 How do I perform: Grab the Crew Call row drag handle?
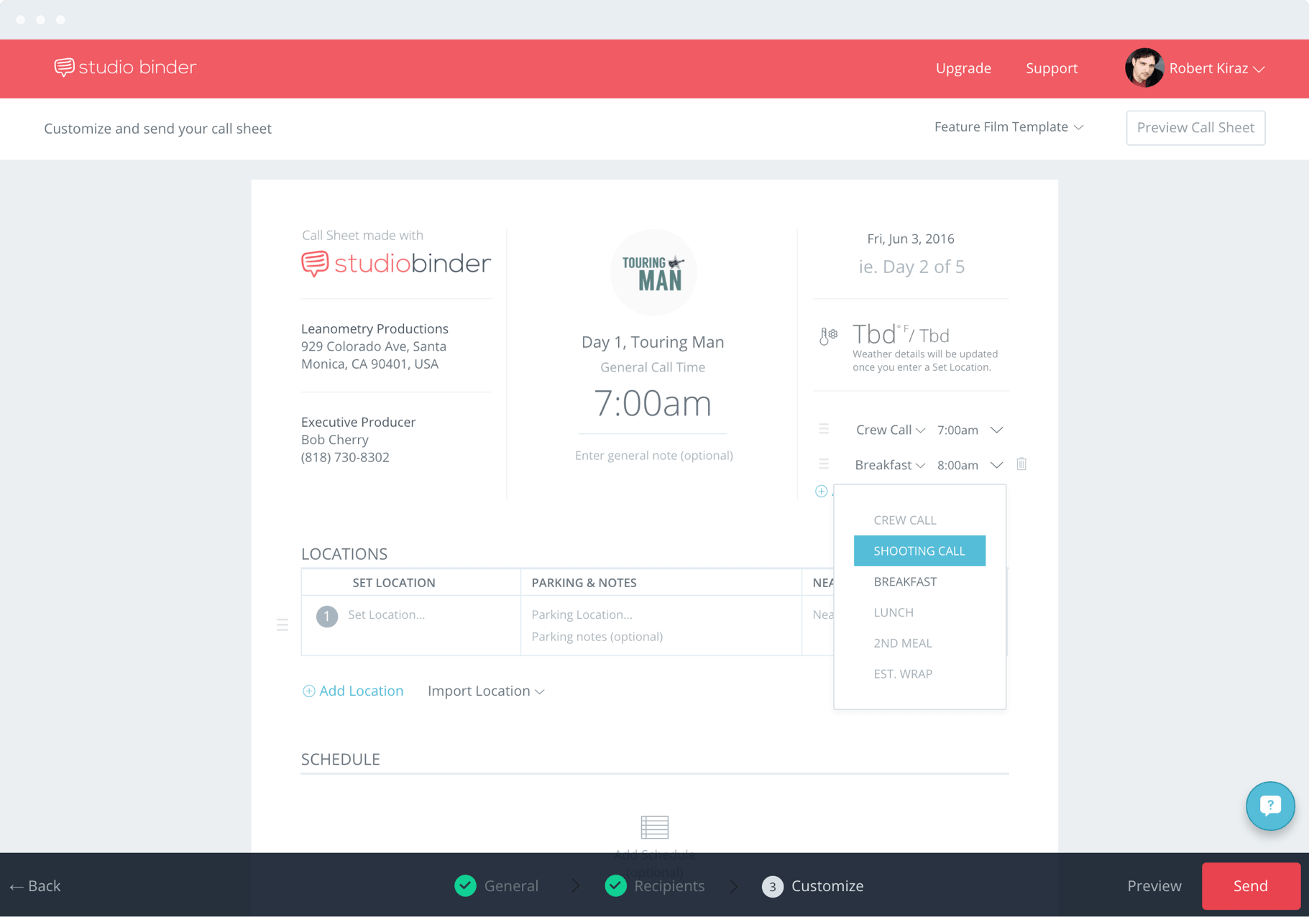pos(824,429)
